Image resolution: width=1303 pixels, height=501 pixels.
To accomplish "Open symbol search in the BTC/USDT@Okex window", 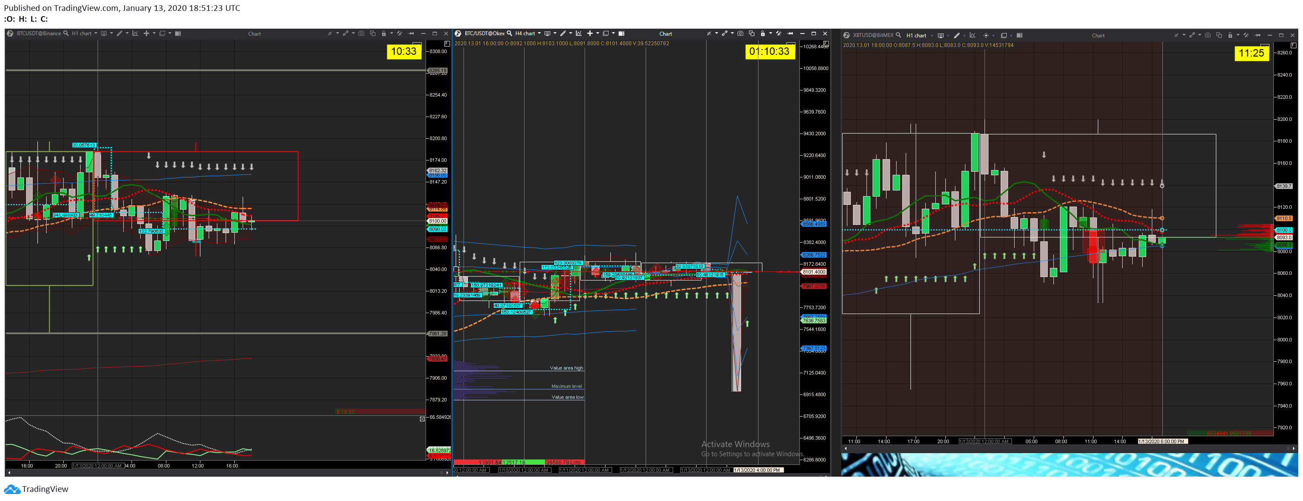I will coord(509,33).
